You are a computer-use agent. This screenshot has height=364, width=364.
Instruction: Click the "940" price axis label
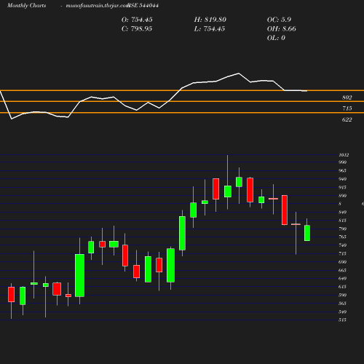[x=343, y=179]
